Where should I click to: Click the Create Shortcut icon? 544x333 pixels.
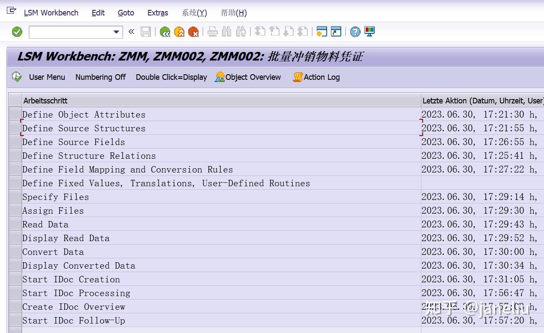point(336,32)
